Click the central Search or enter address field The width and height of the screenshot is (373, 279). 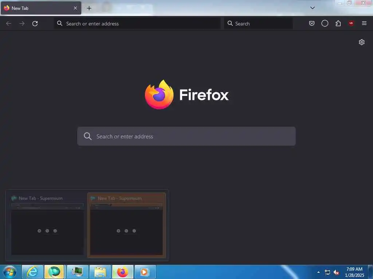click(x=186, y=136)
